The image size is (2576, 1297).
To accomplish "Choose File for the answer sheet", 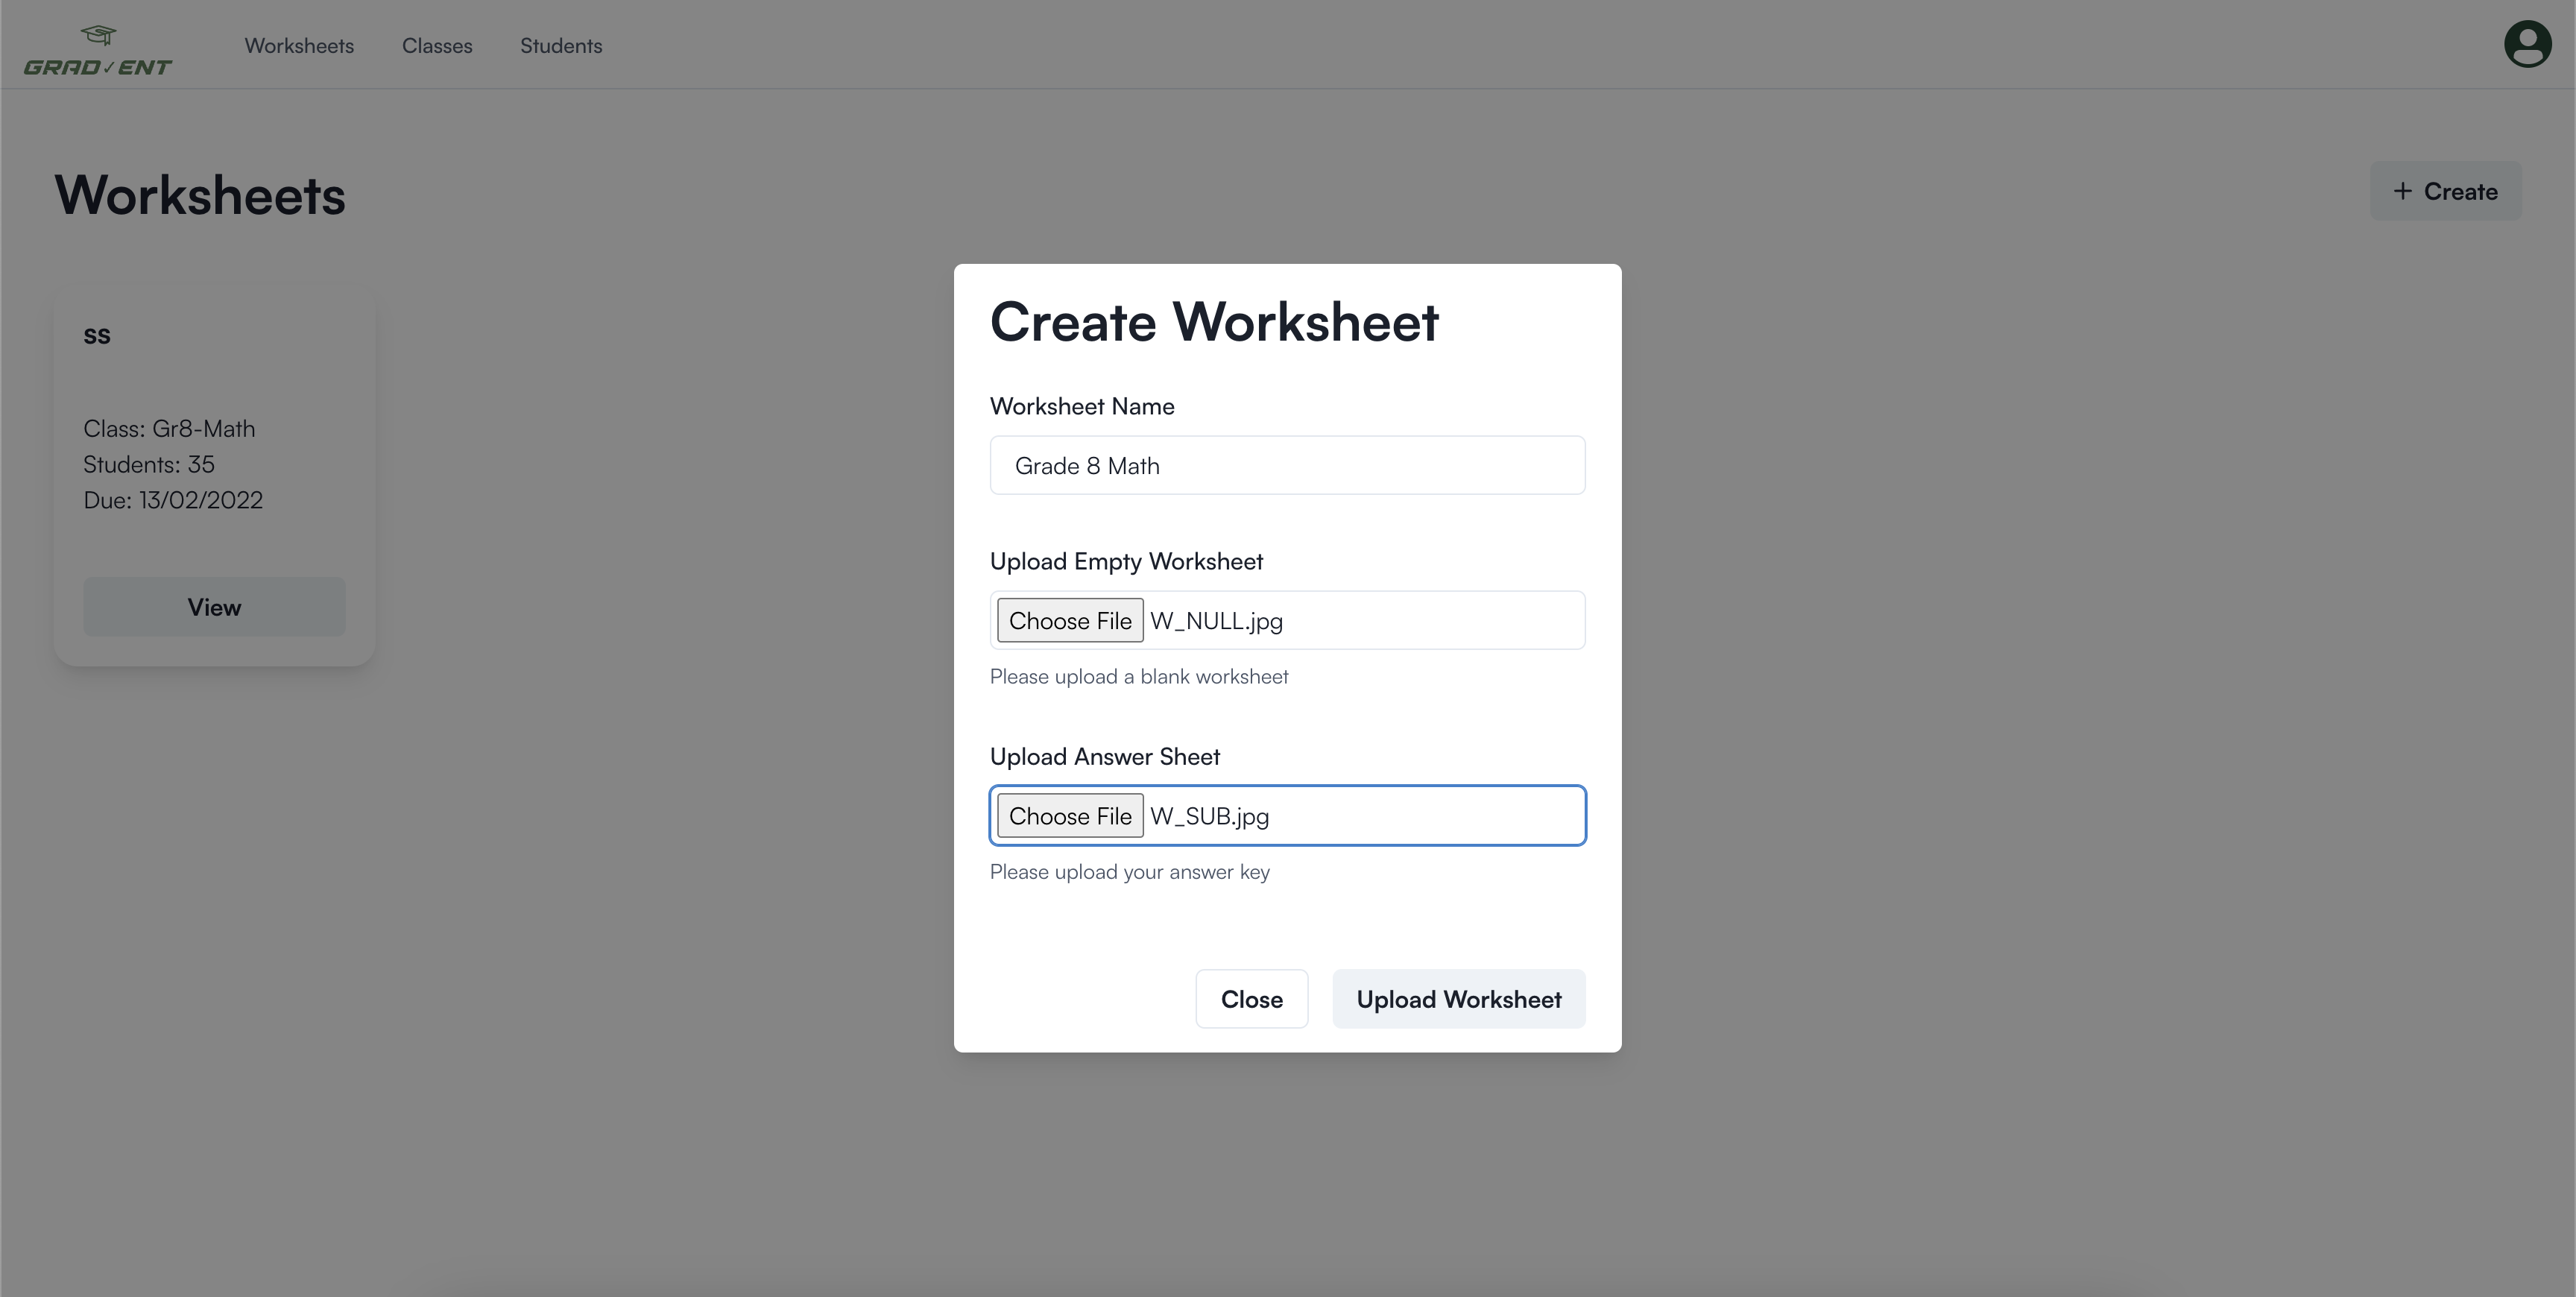I will coord(1070,816).
